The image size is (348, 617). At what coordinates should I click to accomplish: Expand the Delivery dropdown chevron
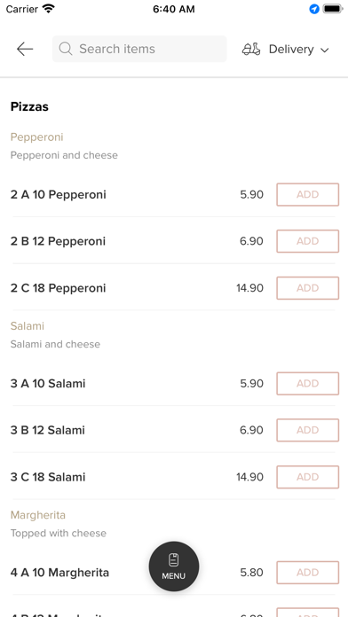tap(324, 50)
